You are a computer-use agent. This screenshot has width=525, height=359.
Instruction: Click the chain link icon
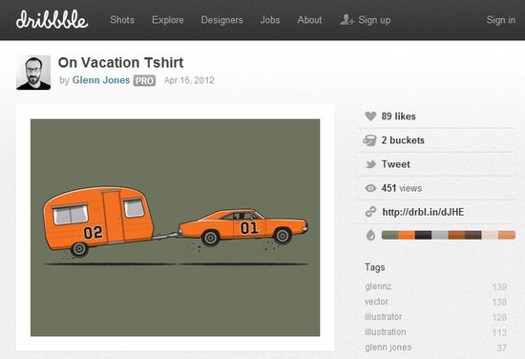(x=370, y=212)
